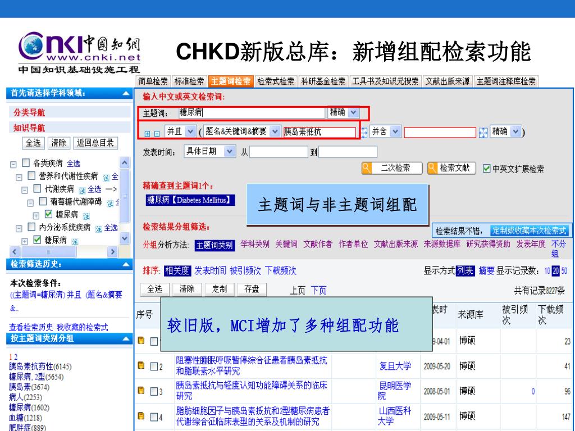The height and width of the screenshot is (431, 575).
Task: Collapse the 代谢疾病 tree node
Action: point(25,190)
